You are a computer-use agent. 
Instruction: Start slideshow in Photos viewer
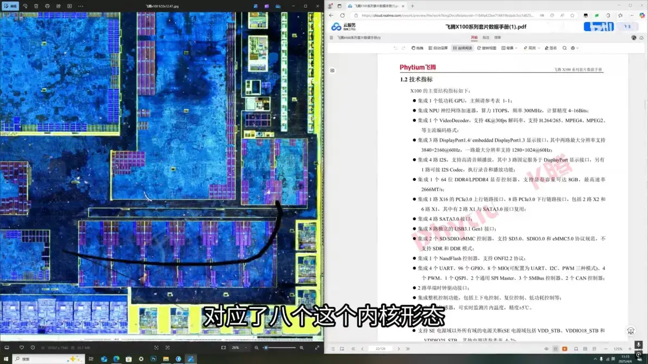[70, 6]
